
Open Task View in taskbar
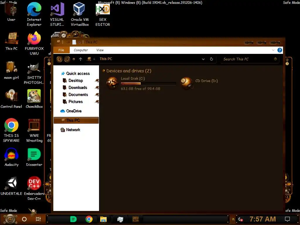(38, 219)
